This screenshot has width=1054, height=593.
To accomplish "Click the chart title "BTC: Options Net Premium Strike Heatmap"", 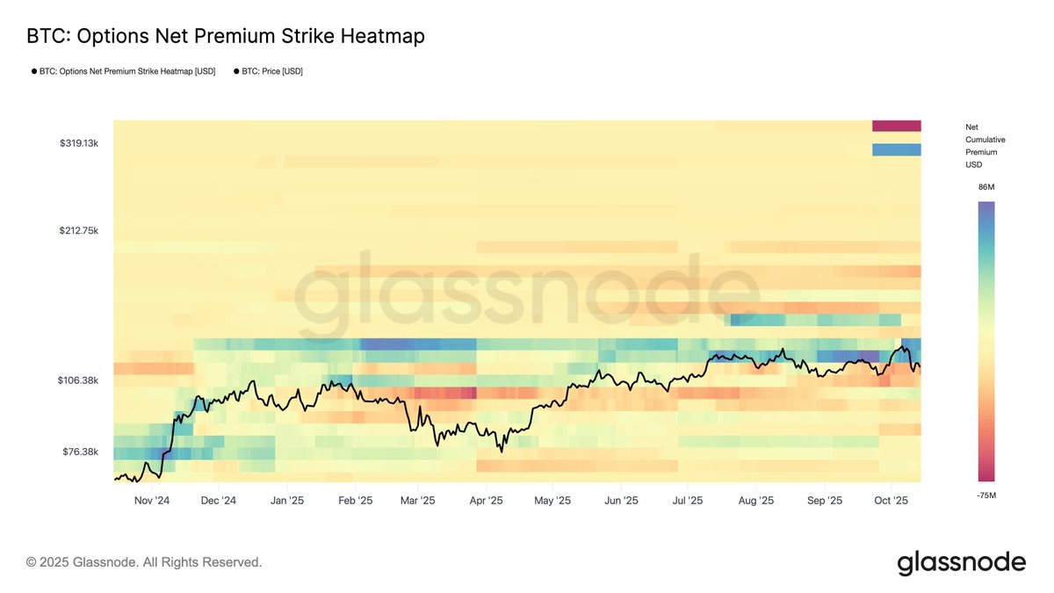I will (226, 36).
